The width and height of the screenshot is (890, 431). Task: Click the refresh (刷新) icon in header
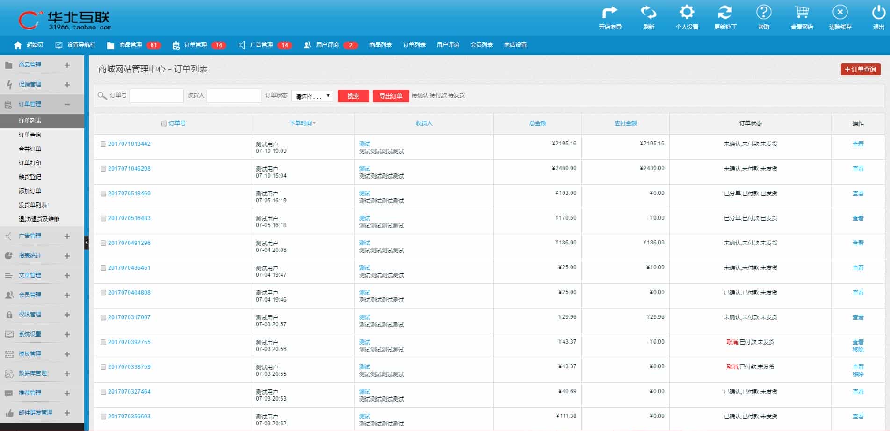tap(648, 13)
